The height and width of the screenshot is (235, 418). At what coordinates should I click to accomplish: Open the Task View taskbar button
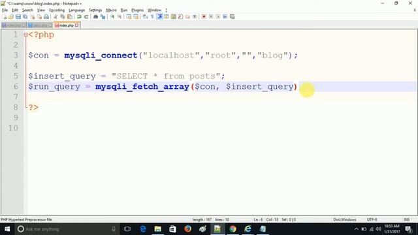tap(127, 229)
